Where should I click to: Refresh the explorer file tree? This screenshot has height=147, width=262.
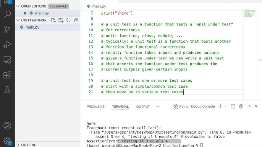pyautogui.click(x=68, y=20)
